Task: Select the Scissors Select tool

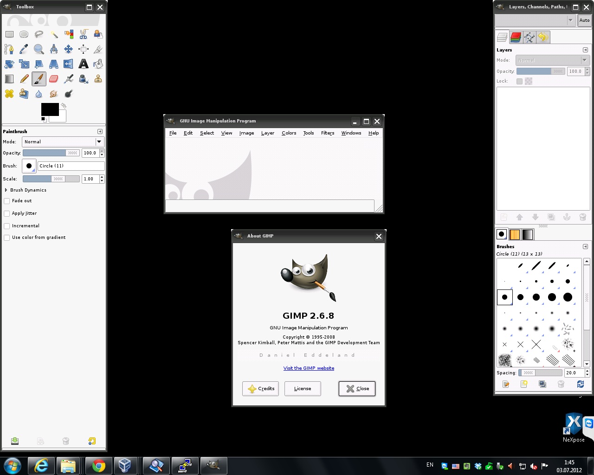Action: pos(84,34)
